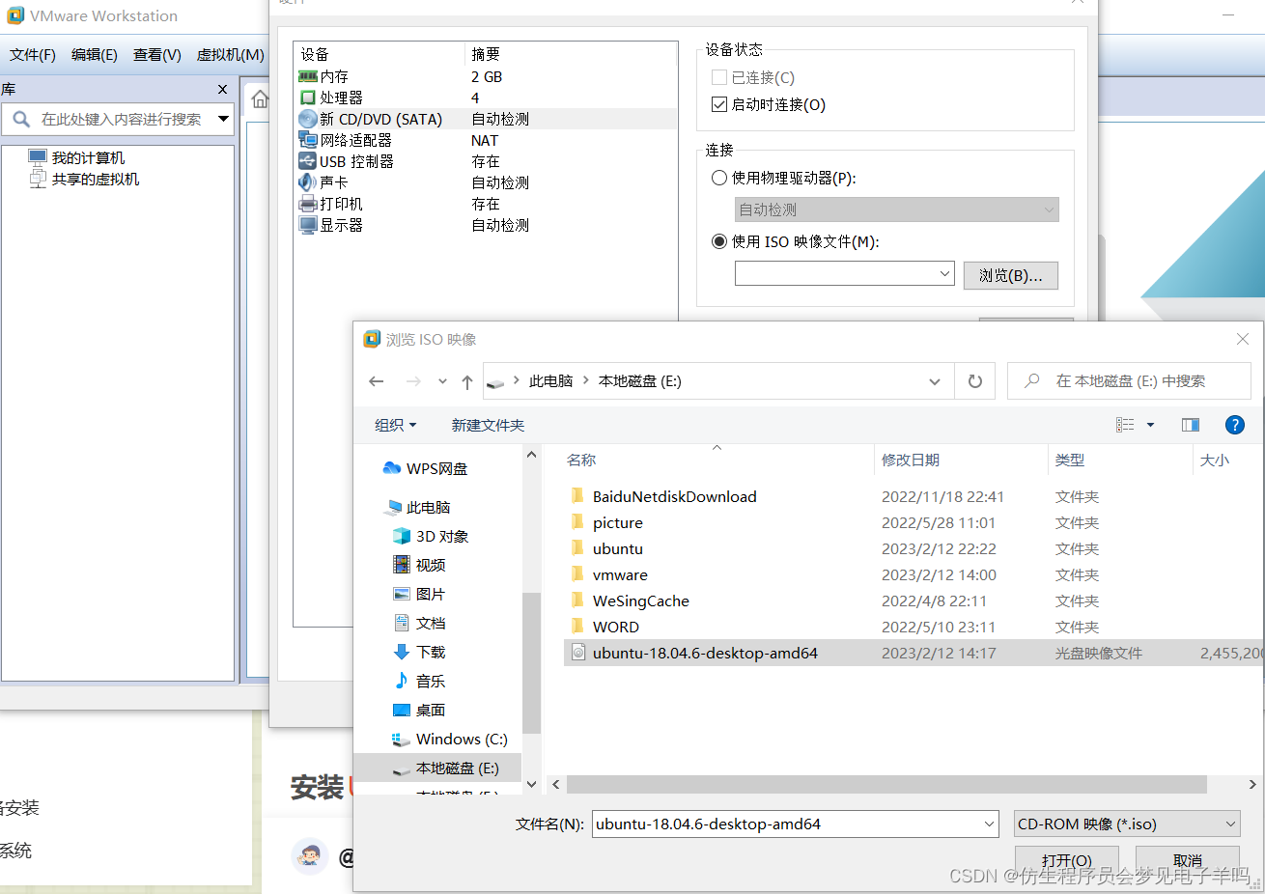Go forward in the Browse ISO dialog
The image size is (1265, 894).
(x=413, y=381)
